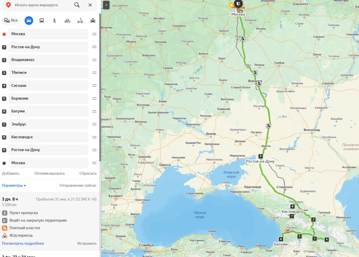Viewport: 359px width, 257px height.
Task: Click Добавить to add a waypoint
Action: [11, 173]
